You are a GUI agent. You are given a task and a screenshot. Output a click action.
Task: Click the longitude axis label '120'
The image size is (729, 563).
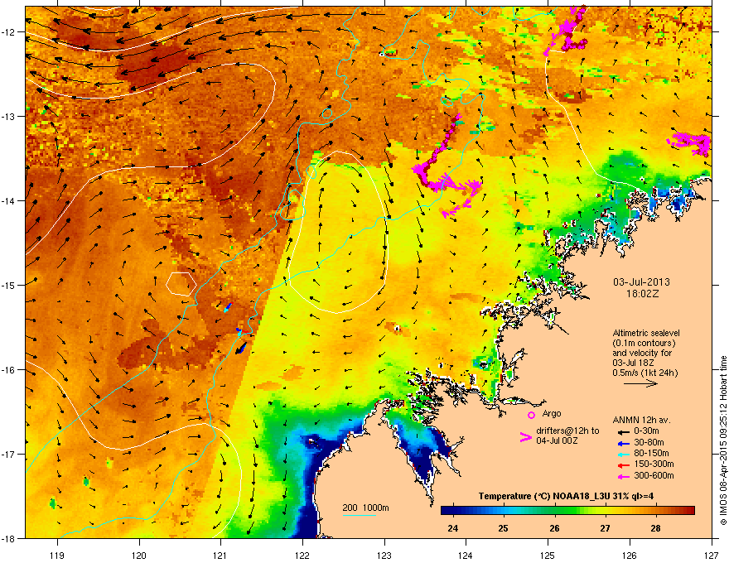click(139, 555)
